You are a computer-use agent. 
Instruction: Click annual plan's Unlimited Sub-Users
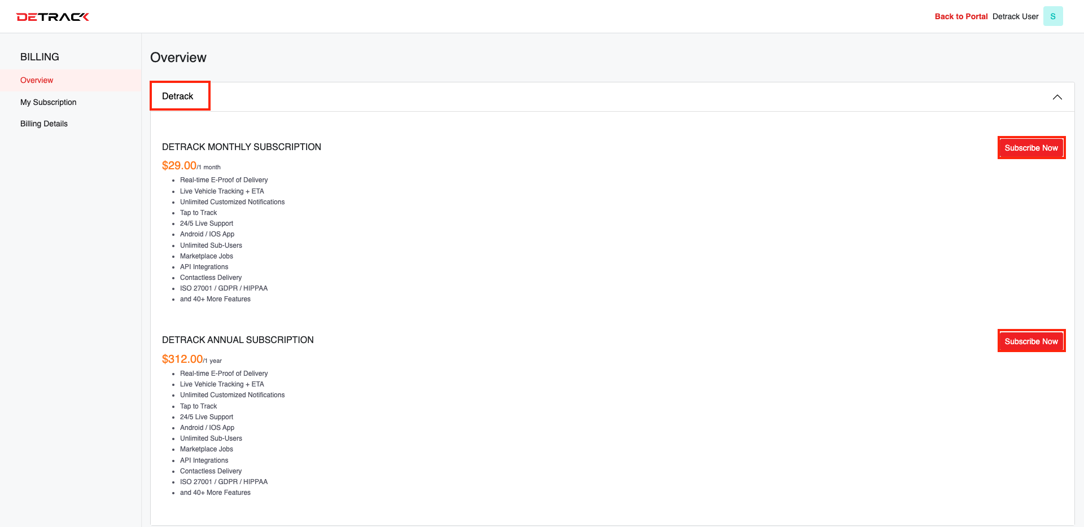(211, 438)
